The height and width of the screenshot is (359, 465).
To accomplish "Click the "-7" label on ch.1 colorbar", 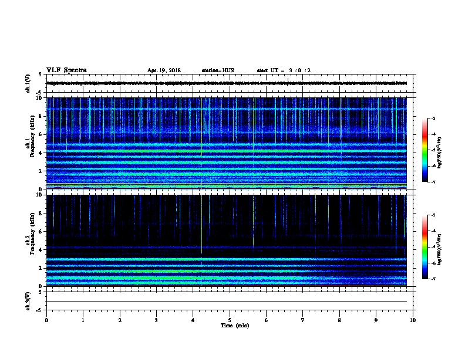I will [x=433, y=182].
